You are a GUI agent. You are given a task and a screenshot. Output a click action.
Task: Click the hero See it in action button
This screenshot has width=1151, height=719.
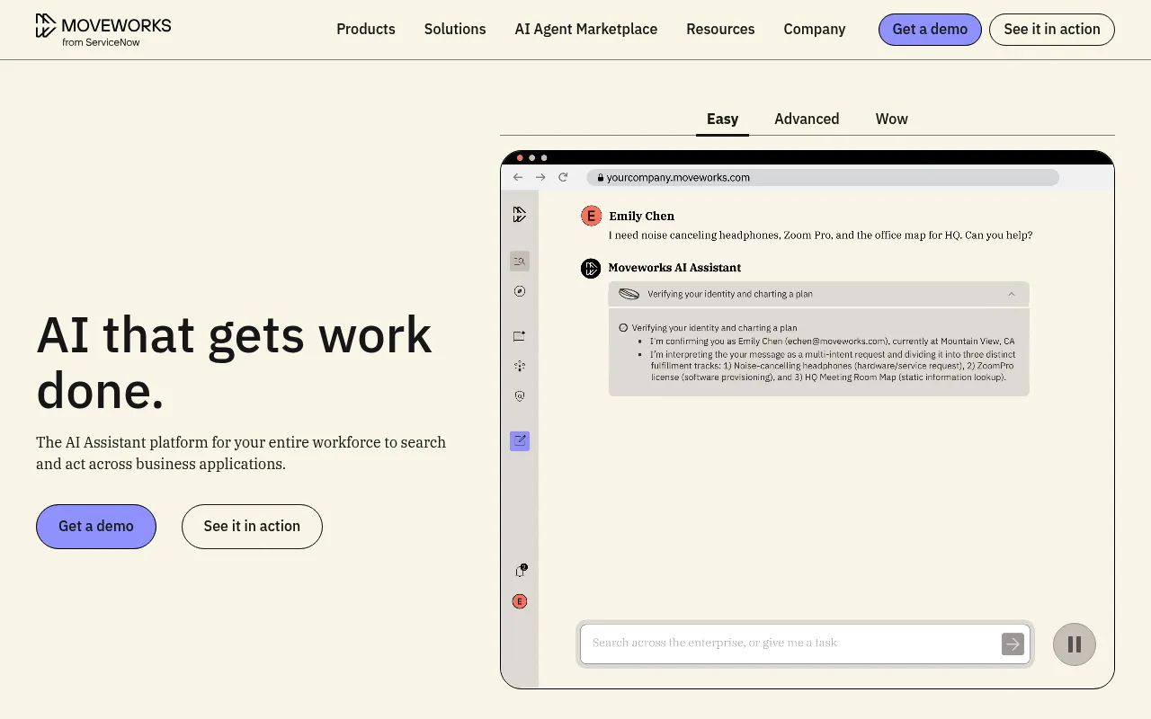click(x=252, y=527)
